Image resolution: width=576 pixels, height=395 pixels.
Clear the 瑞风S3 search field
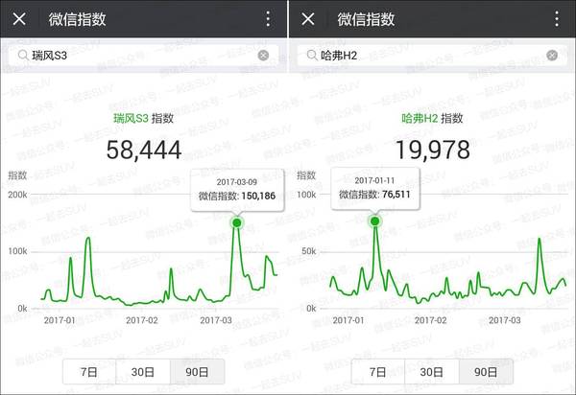coord(263,56)
